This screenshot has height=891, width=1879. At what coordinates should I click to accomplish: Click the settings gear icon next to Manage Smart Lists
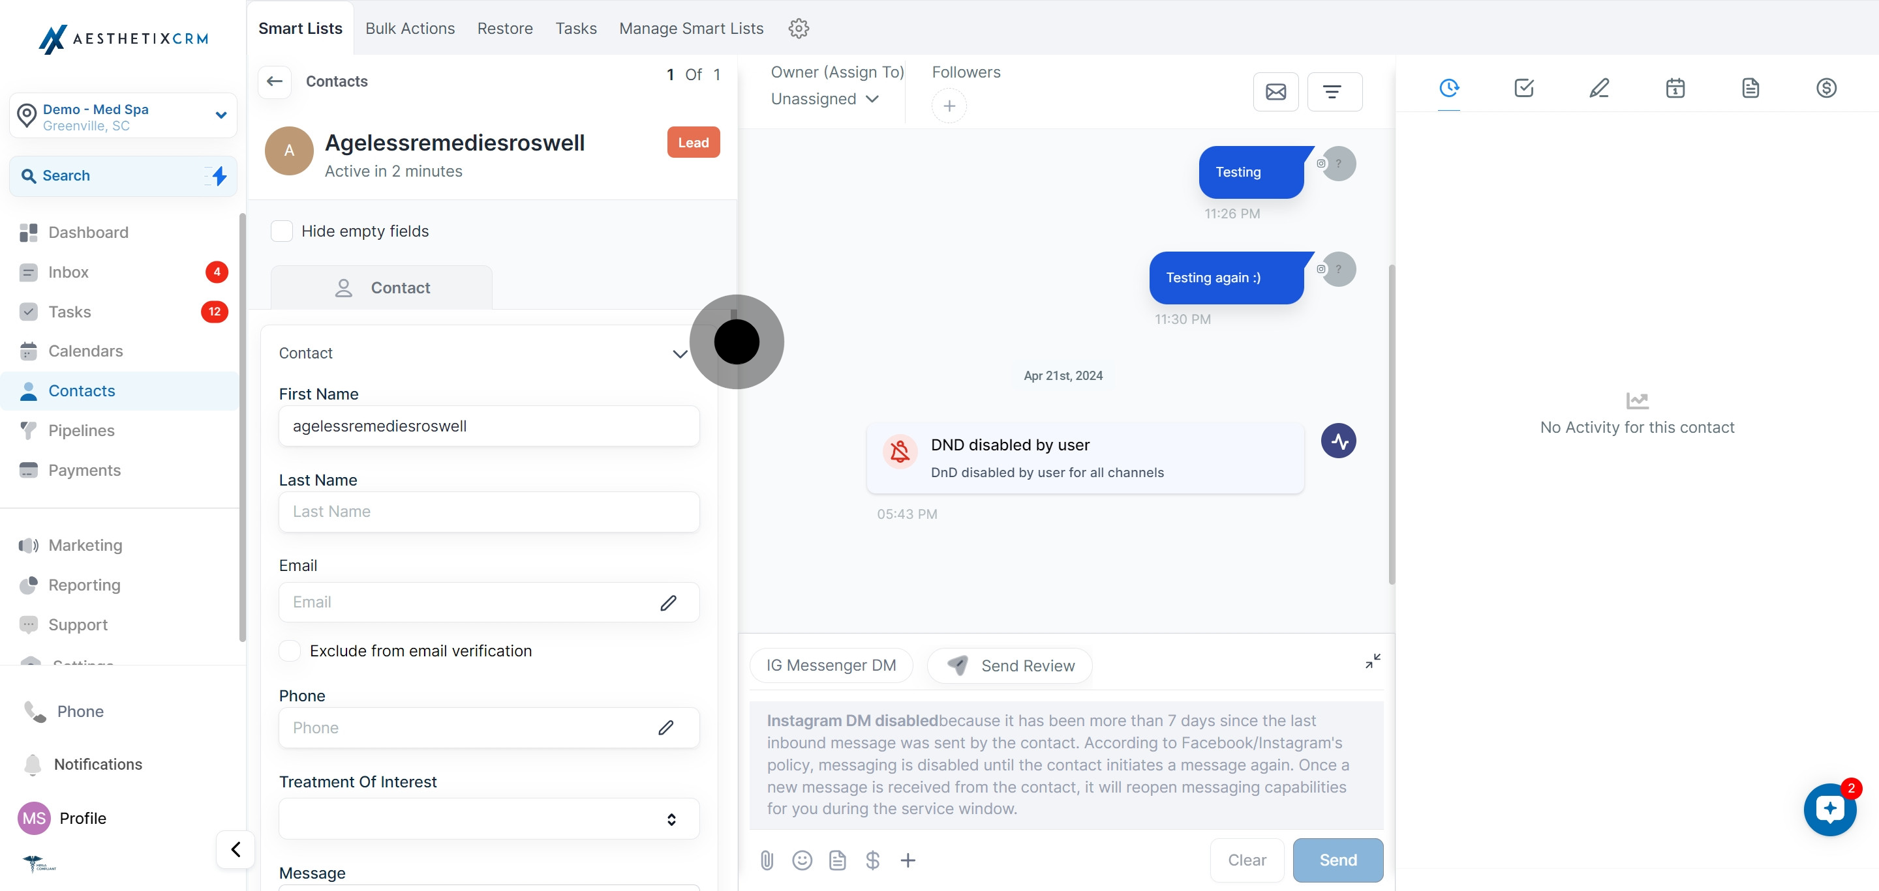click(799, 29)
